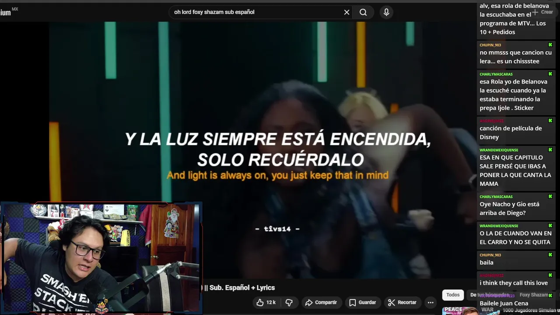560x315 pixels.
Task: Dislike the video with thumbs down
Action: 289,302
